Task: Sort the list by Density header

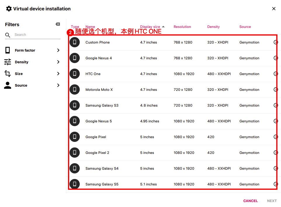Action: [214, 27]
